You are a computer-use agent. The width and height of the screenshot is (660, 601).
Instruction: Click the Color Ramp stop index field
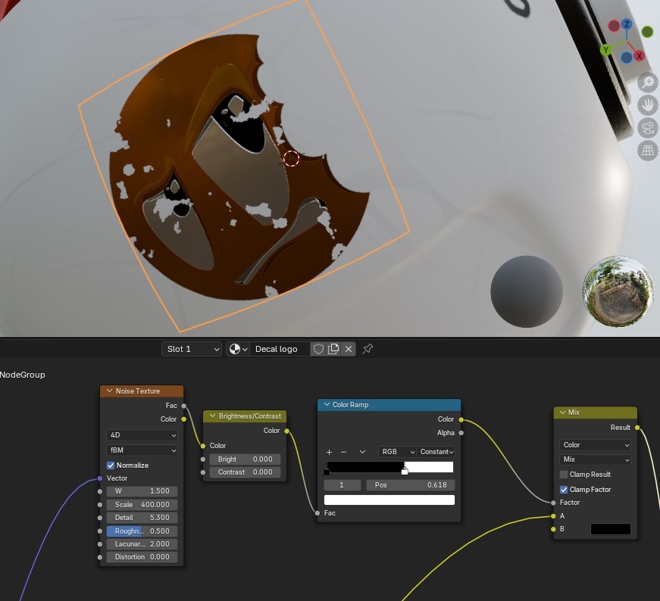[x=343, y=485]
